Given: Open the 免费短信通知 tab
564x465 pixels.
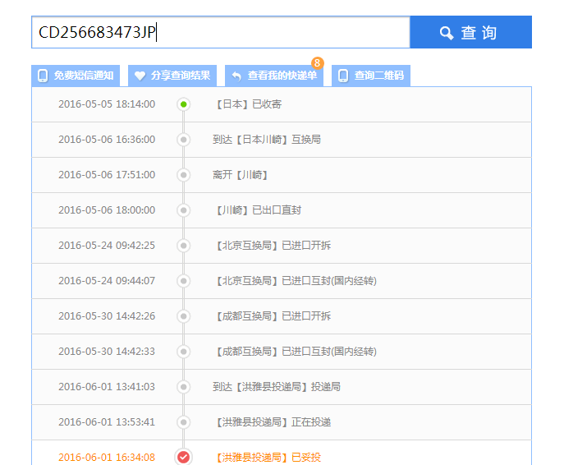Looking at the screenshot, I should click(76, 76).
